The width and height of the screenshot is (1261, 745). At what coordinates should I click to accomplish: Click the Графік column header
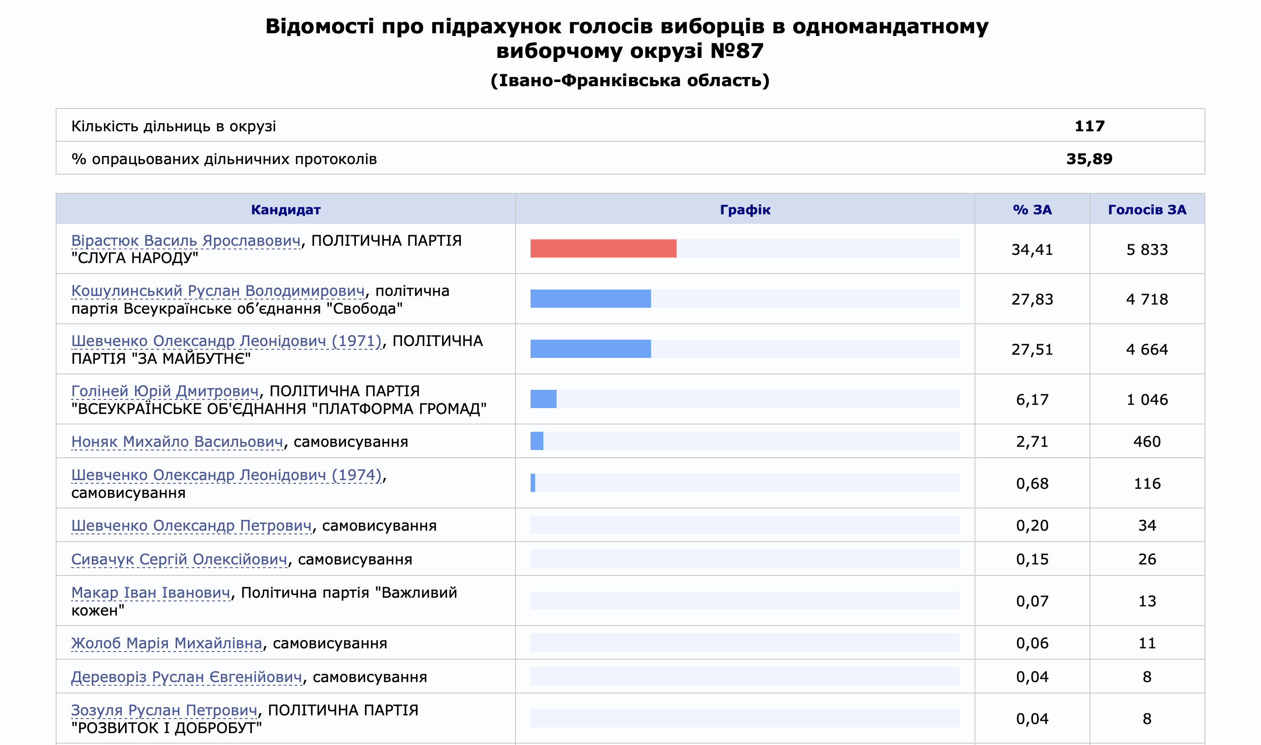pyautogui.click(x=745, y=209)
